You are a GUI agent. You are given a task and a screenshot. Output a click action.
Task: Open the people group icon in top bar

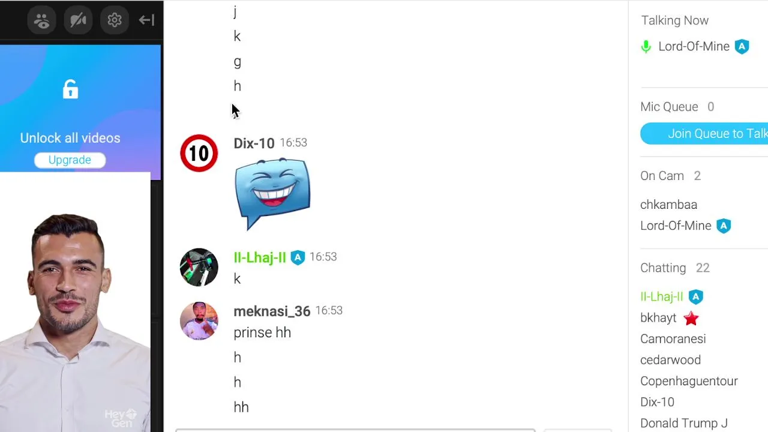[x=42, y=20]
